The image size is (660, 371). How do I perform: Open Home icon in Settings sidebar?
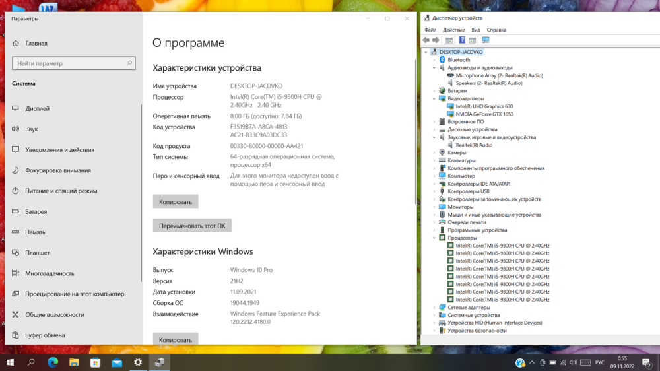coord(16,43)
